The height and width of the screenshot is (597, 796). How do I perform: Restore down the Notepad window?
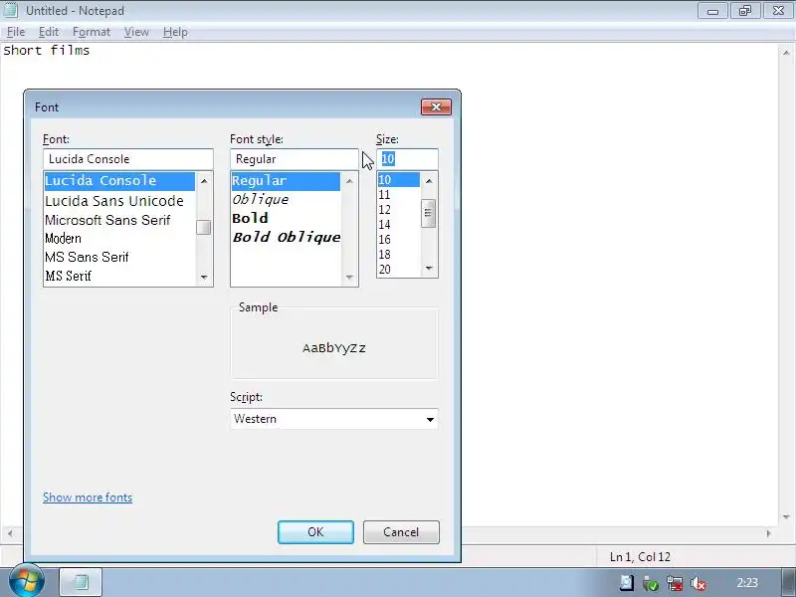pyautogui.click(x=745, y=11)
